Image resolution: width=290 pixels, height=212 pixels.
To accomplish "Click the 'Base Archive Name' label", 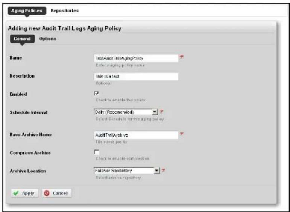I will (x=30, y=134).
